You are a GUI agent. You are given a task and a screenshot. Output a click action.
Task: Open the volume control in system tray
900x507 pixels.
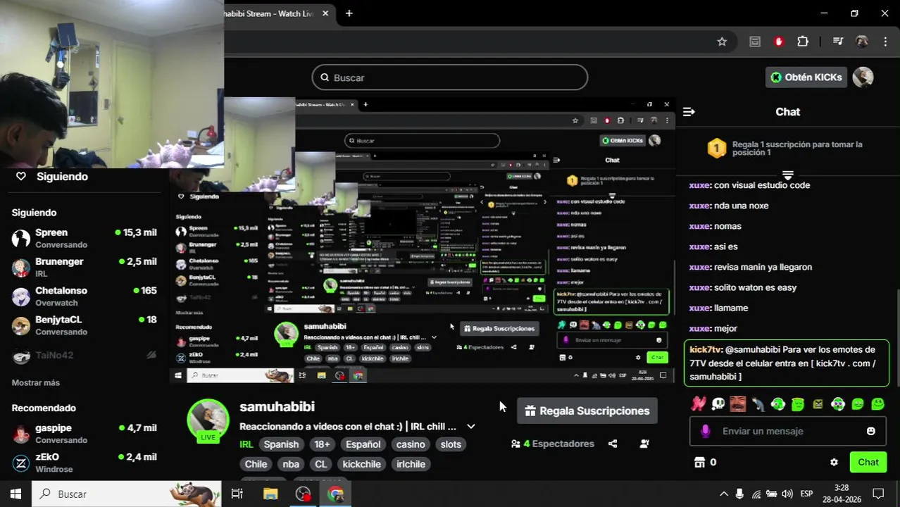point(787,494)
